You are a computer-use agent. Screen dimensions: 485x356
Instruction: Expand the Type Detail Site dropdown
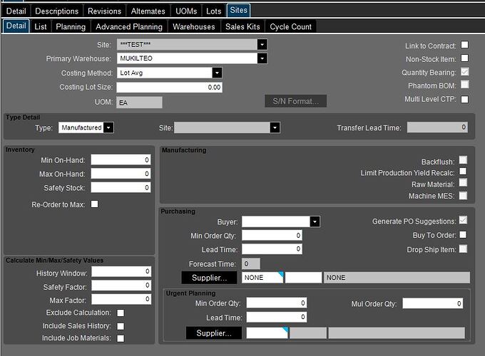click(275, 127)
